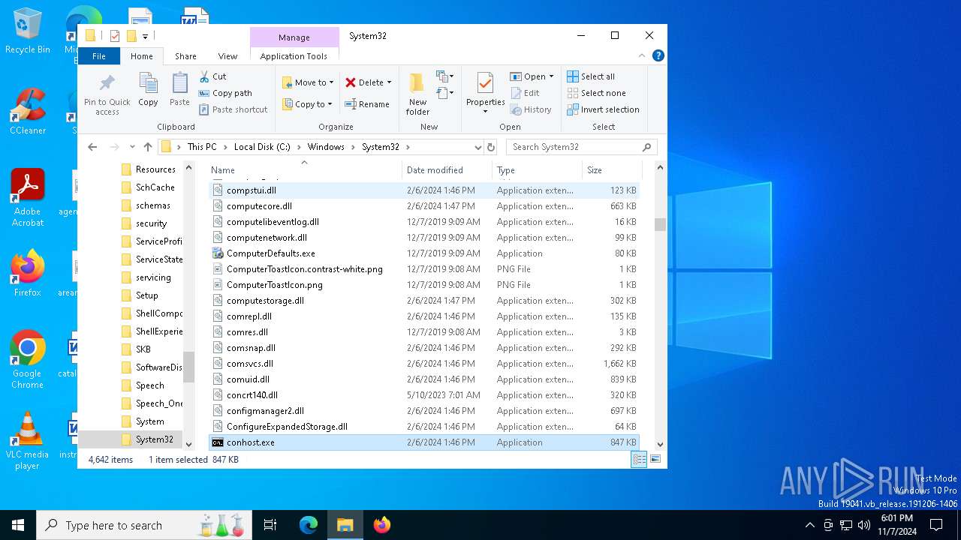Select the Speech folder in the tree

pyautogui.click(x=150, y=385)
